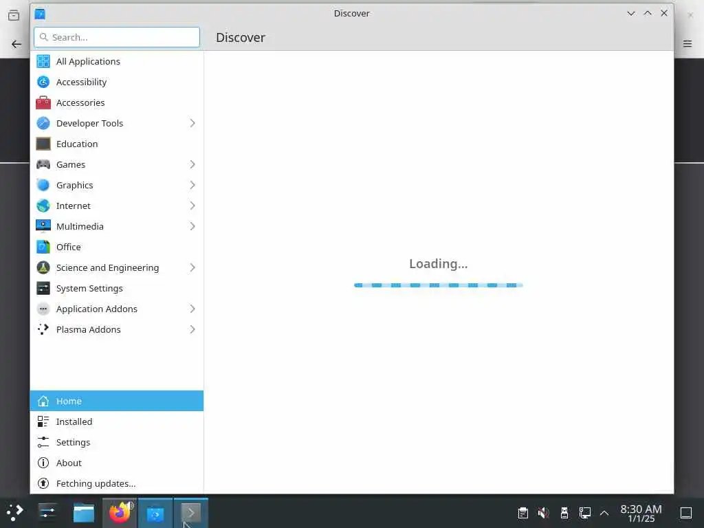Expand Science and Engineering chevron

[x=192, y=267]
